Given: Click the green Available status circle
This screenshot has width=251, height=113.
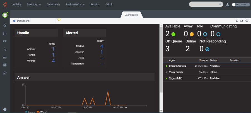Looking at the screenshot, I should [x=173, y=34].
